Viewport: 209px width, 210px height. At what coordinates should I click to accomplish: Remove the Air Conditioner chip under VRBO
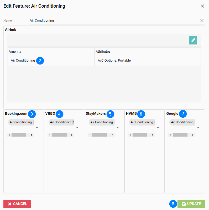73,122
